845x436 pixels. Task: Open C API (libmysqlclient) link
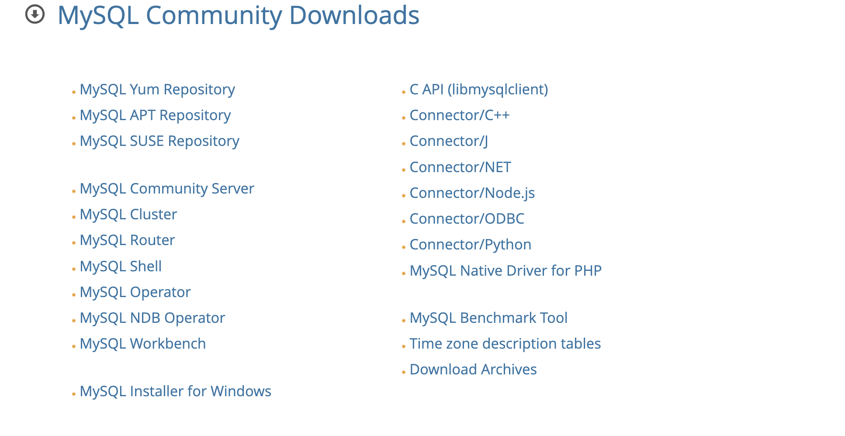(x=479, y=90)
